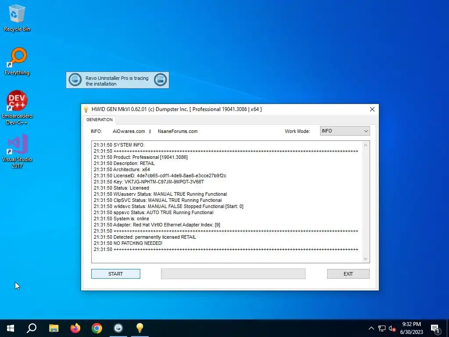Switch to the GENERATION tab
This screenshot has height=337, width=449.
point(100,120)
